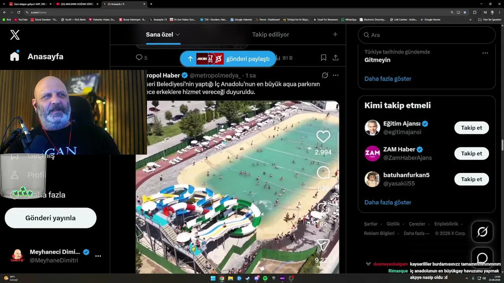Switch to AMCANIN DOĞUM GÜNÜ YouTube tab
The image size is (504, 283).
tap(77, 4)
